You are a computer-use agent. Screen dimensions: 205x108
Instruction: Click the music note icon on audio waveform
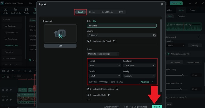click(x=168, y=24)
